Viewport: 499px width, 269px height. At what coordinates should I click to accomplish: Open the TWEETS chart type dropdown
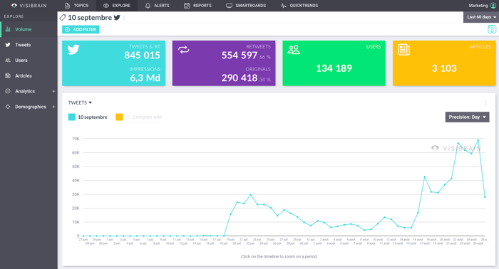click(x=80, y=102)
